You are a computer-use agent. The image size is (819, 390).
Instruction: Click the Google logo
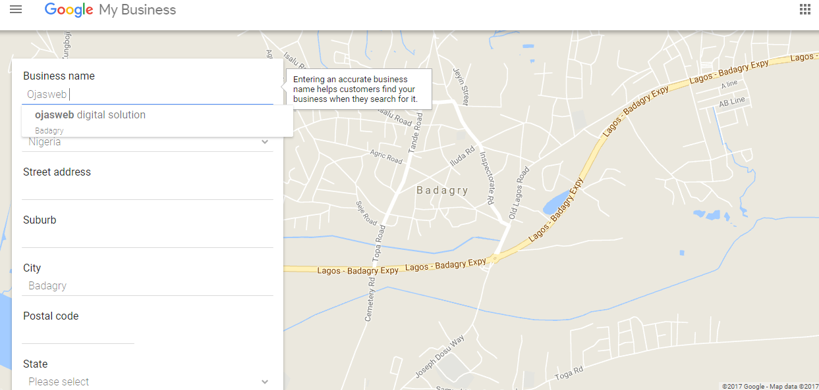tap(69, 10)
